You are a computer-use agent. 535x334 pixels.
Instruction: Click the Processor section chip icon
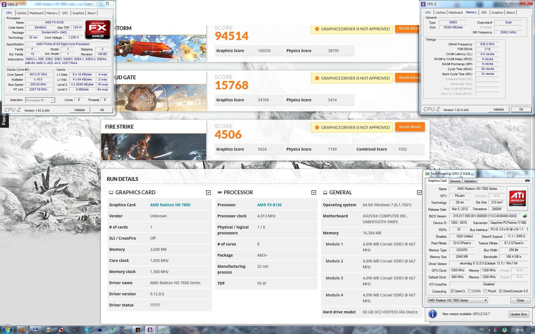(x=220, y=192)
